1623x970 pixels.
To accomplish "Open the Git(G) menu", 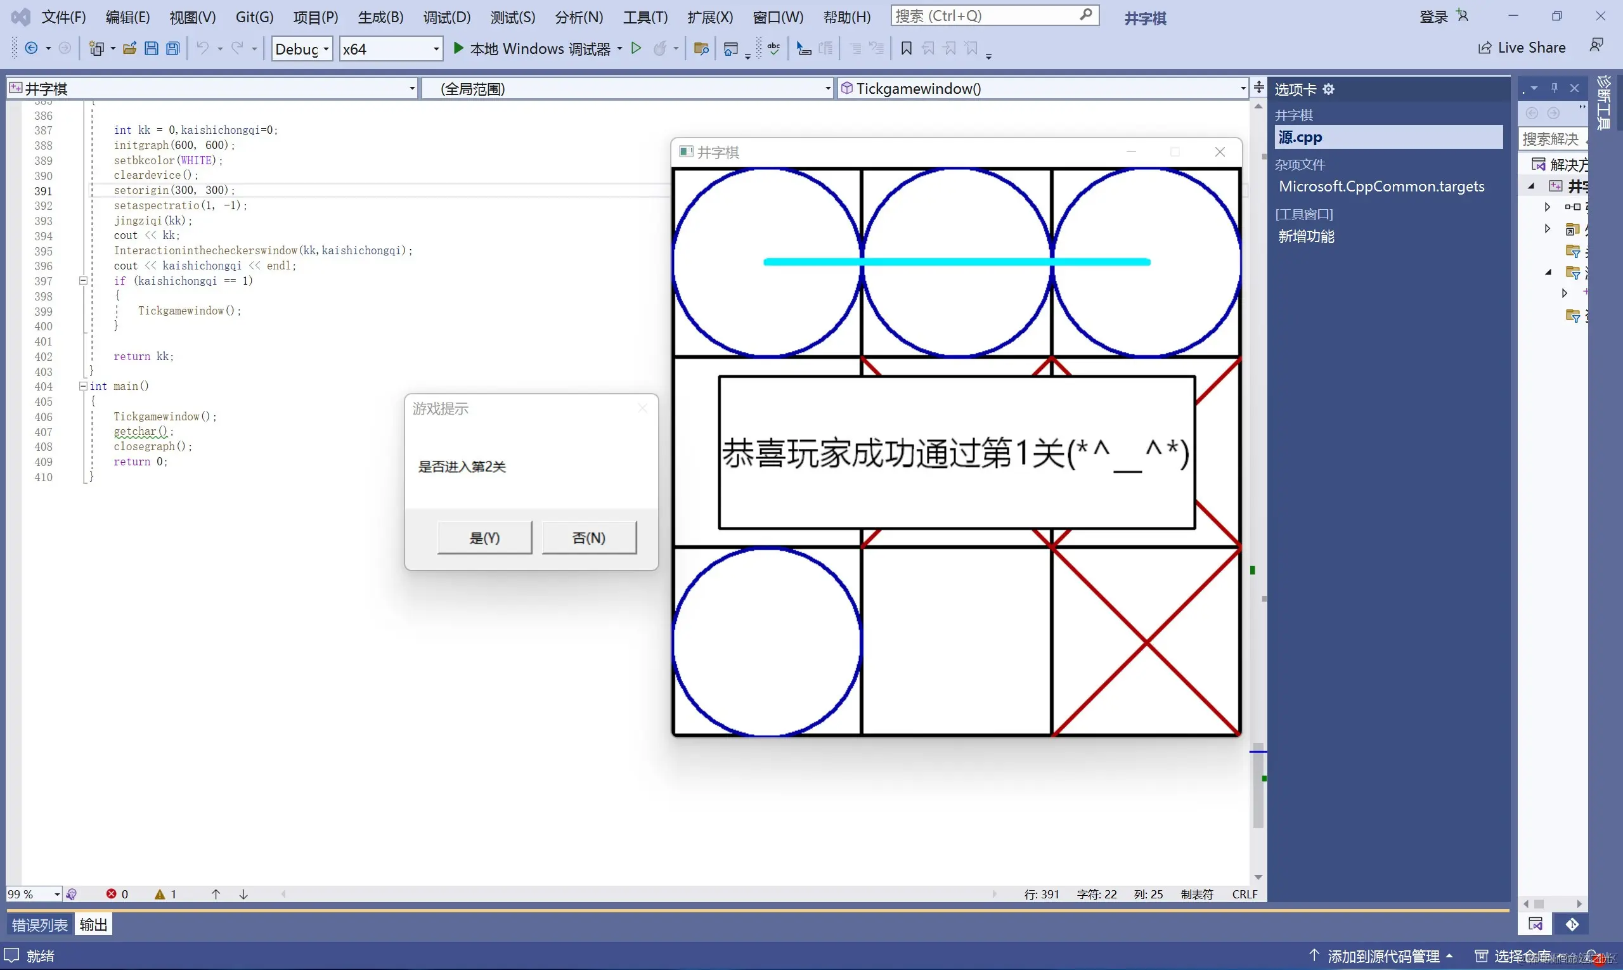I will [254, 17].
